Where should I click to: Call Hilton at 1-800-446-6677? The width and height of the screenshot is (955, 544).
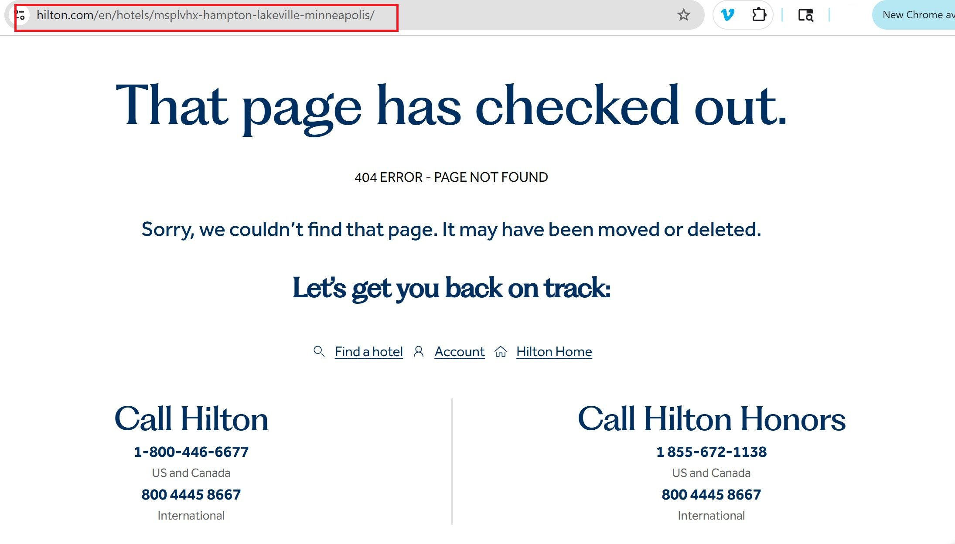pos(191,452)
